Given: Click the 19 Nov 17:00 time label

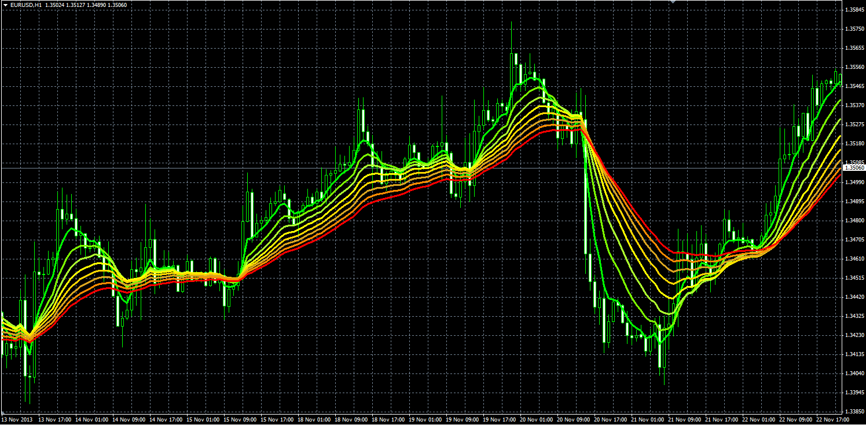Looking at the screenshot, I should 500,419.
